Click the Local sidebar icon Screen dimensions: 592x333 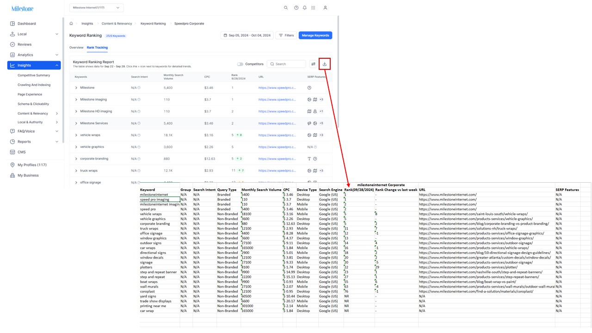tap(12, 34)
